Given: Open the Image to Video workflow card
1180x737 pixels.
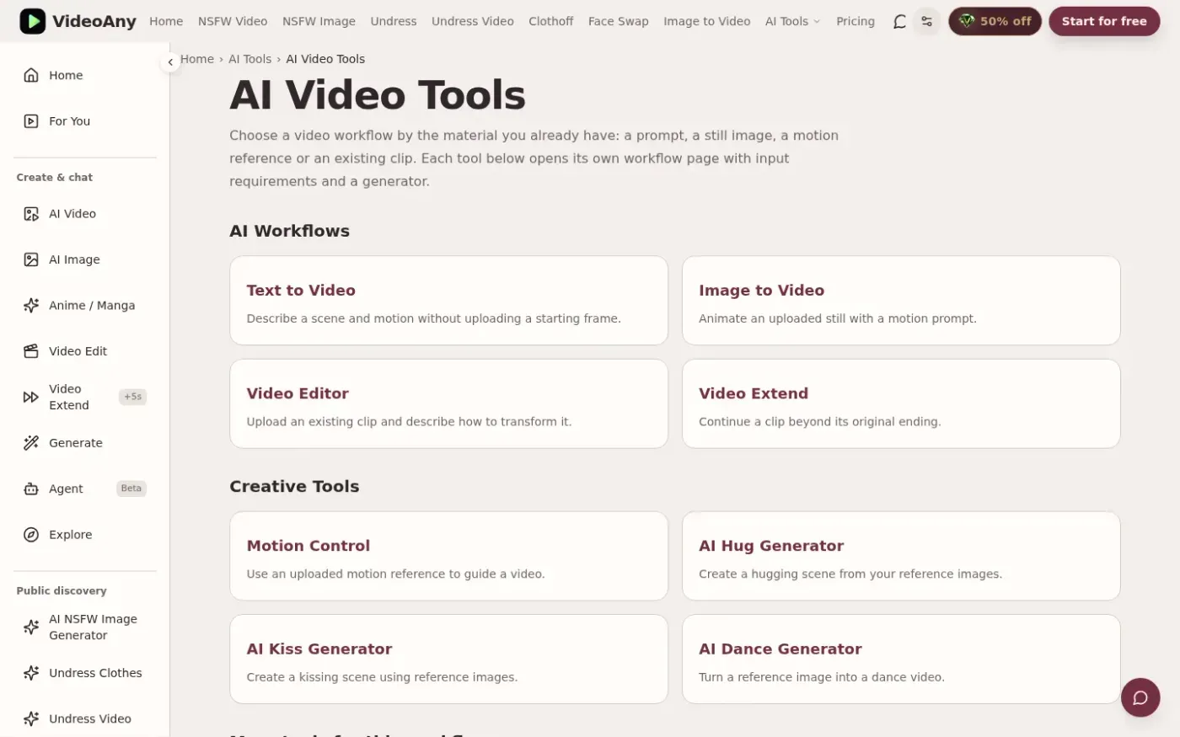Looking at the screenshot, I should coord(901,301).
